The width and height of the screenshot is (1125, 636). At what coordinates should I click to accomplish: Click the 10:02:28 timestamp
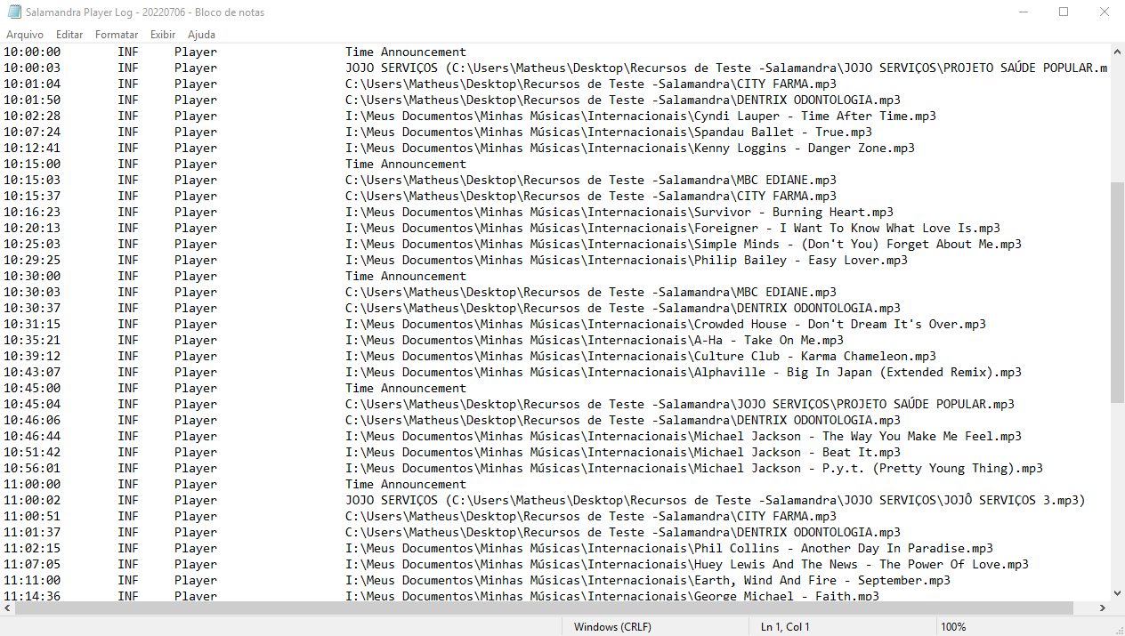pyautogui.click(x=32, y=117)
